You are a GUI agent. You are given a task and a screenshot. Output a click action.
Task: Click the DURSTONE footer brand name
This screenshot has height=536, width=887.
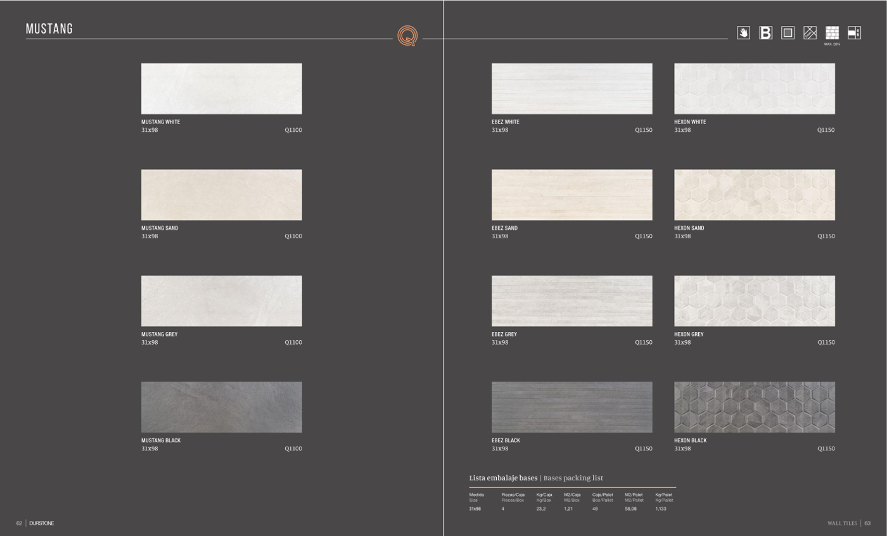click(x=42, y=523)
